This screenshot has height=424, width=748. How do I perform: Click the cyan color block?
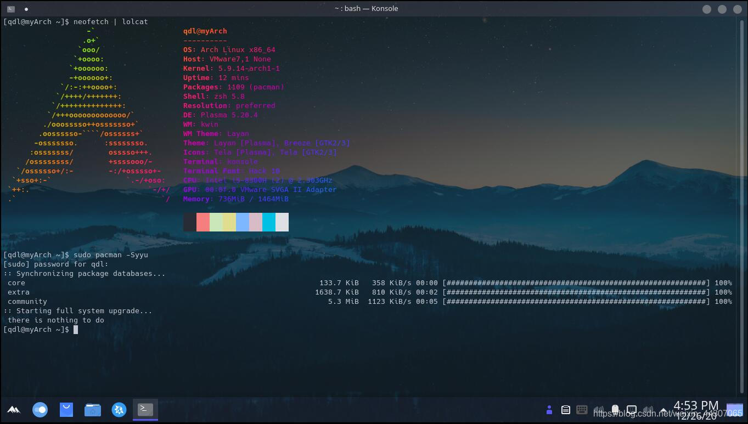click(269, 222)
